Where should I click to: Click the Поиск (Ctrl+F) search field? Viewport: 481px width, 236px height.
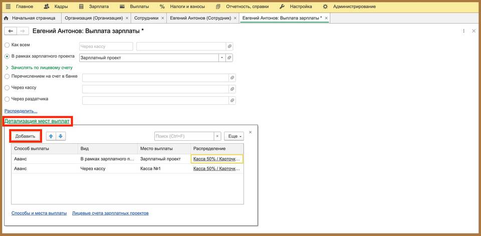pyautogui.click(x=184, y=136)
